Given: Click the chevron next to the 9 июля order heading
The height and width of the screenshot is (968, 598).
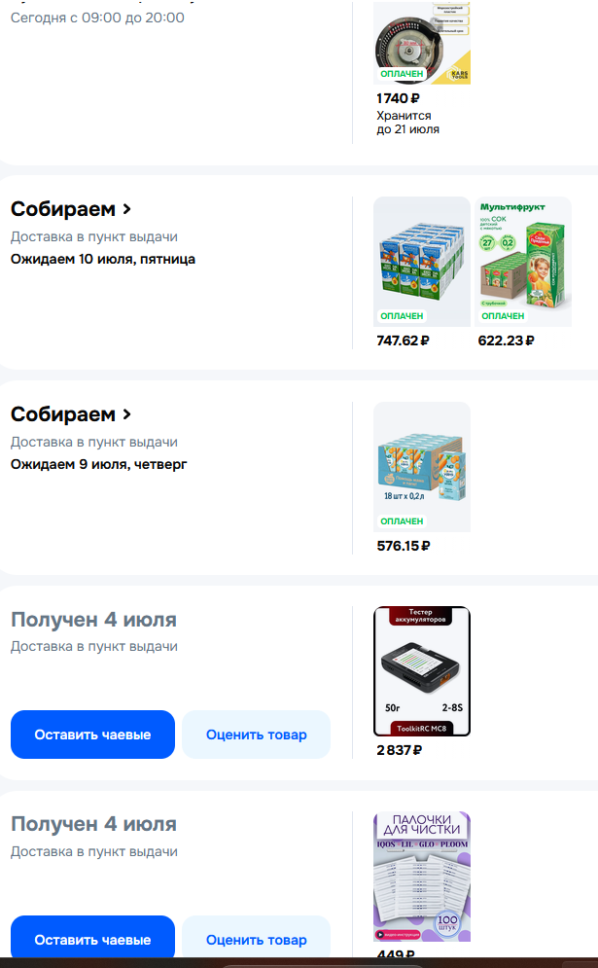Looking at the screenshot, I should pyautogui.click(x=126, y=414).
